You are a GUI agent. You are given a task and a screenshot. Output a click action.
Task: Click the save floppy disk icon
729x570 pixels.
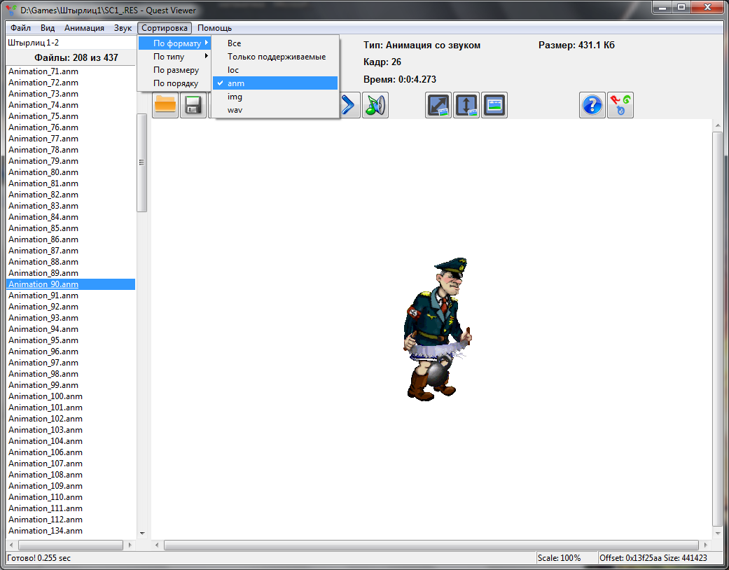coord(193,105)
